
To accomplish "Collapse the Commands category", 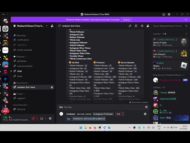I will point(21,83).
